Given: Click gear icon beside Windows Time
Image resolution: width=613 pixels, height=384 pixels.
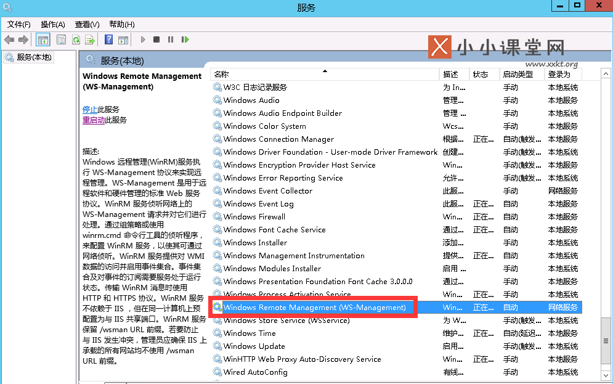Looking at the screenshot, I should (x=217, y=333).
